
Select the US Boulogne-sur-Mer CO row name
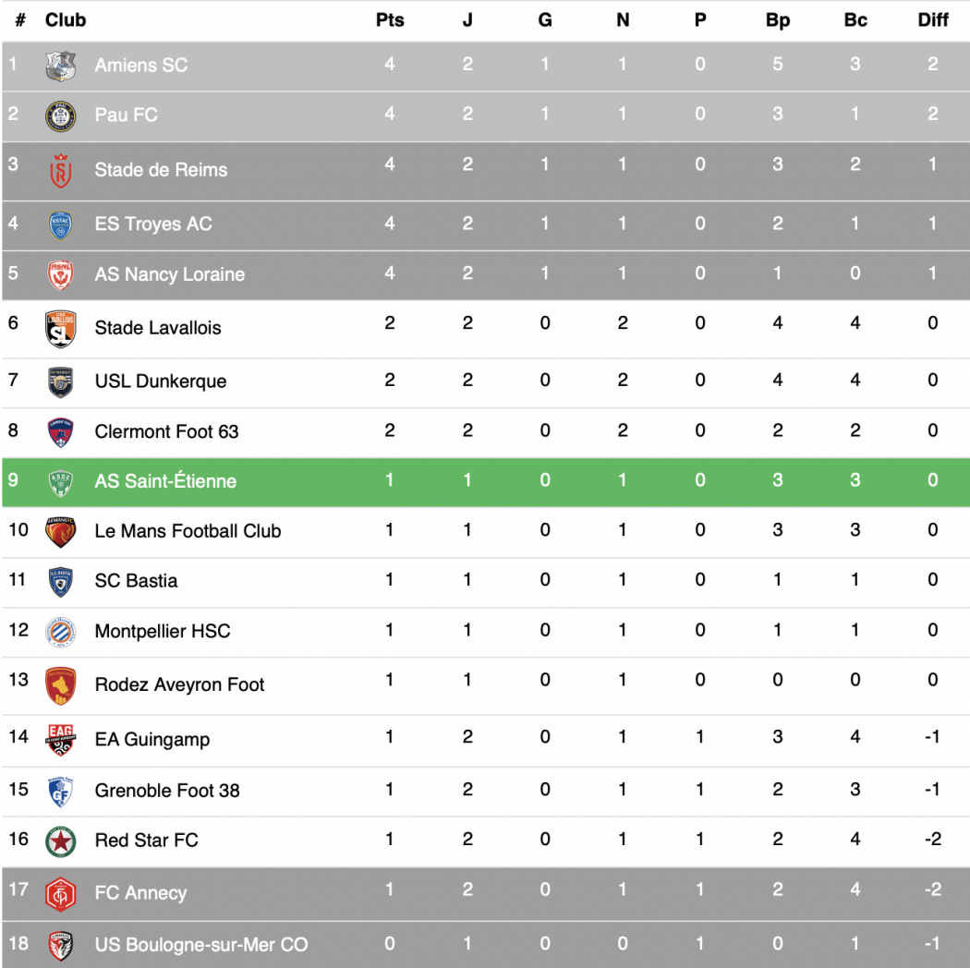click(201, 945)
